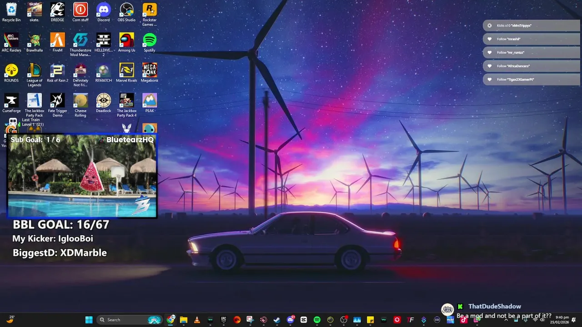Open The Jackbox Party Pack 4 shortcut

click(126, 105)
